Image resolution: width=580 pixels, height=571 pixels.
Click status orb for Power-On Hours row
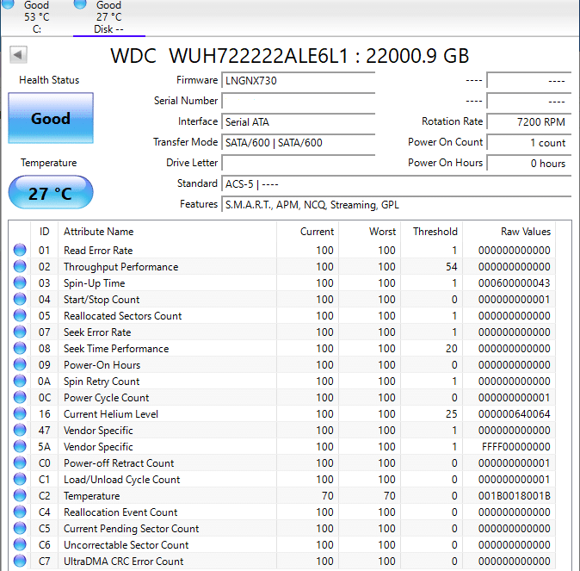(20, 364)
